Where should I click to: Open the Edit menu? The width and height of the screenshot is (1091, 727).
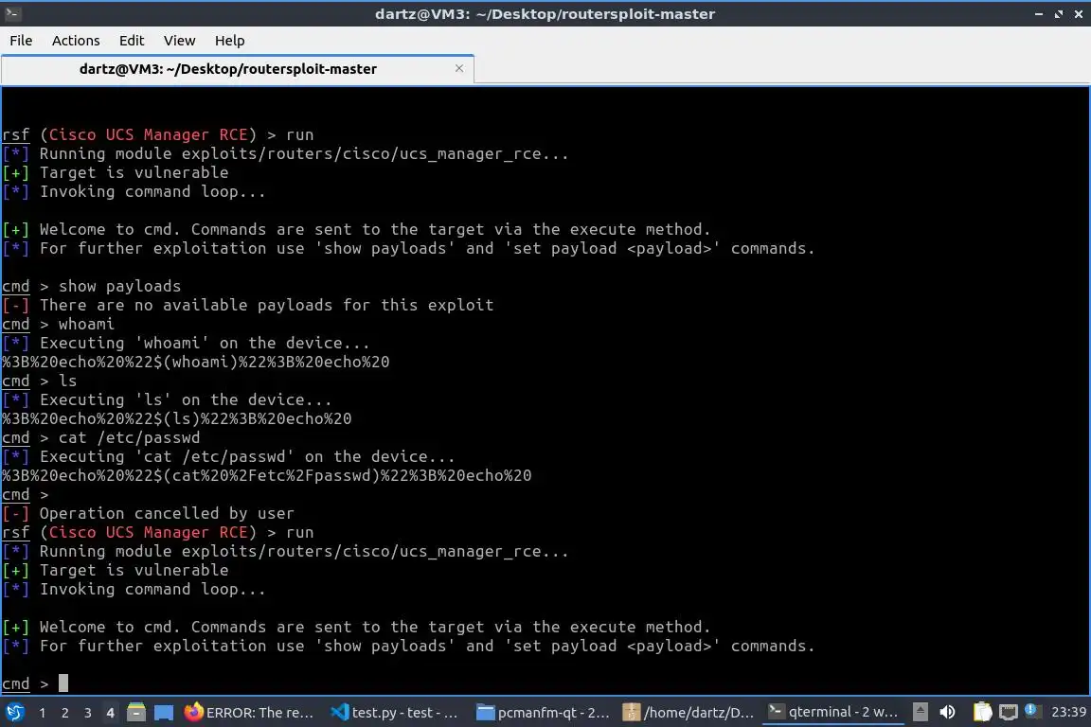(132, 41)
